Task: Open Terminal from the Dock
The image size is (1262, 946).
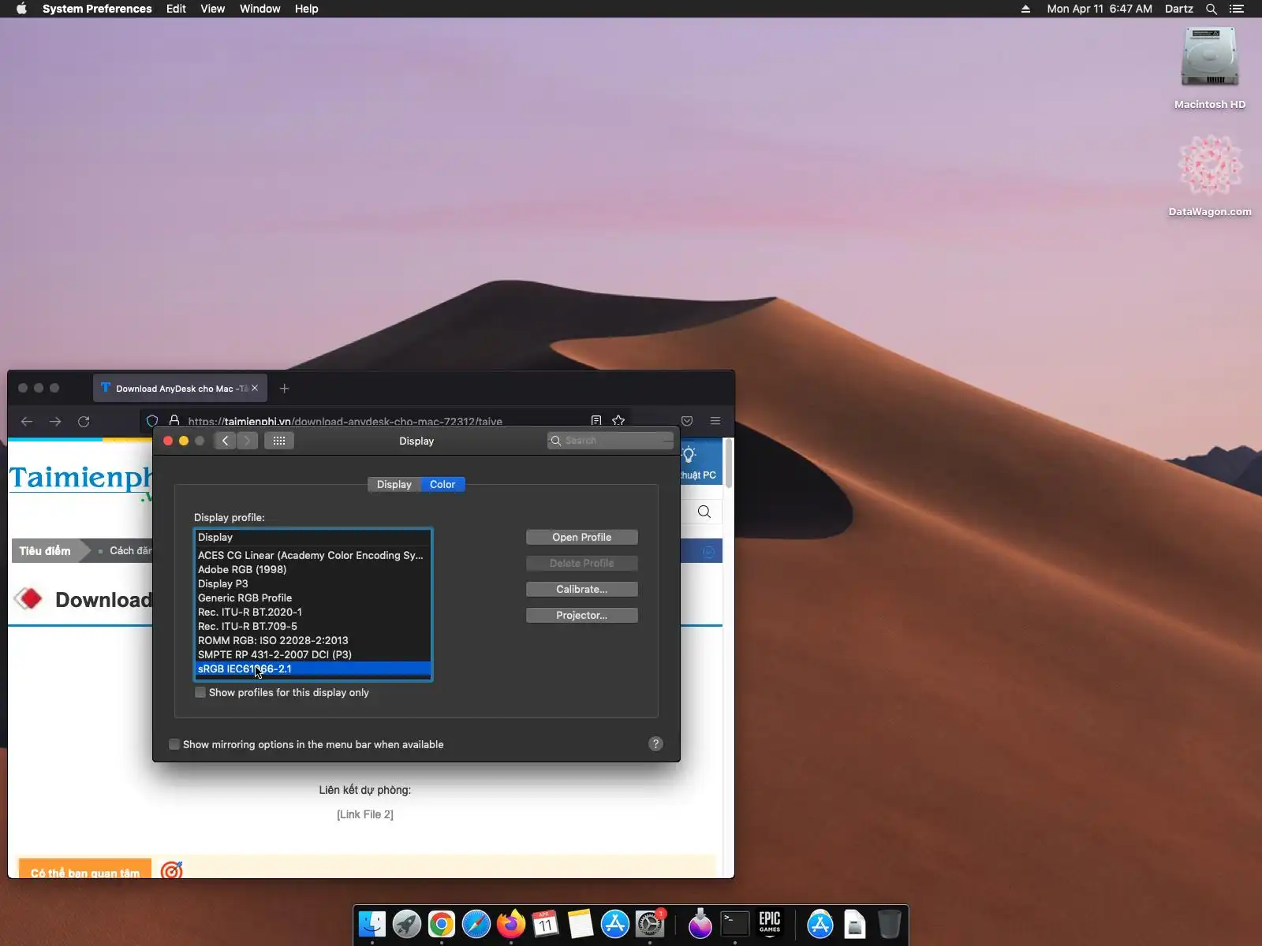Action: tap(735, 924)
